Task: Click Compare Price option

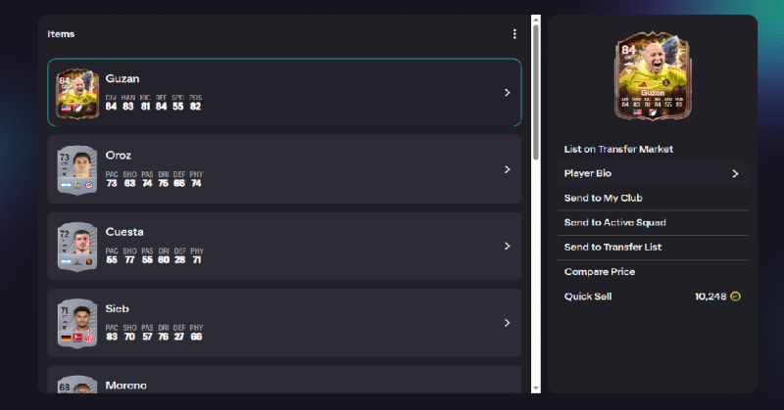Action: pyautogui.click(x=599, y=272)
